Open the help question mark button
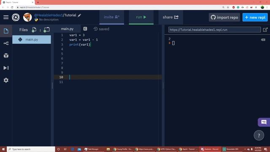 [259, 136]
